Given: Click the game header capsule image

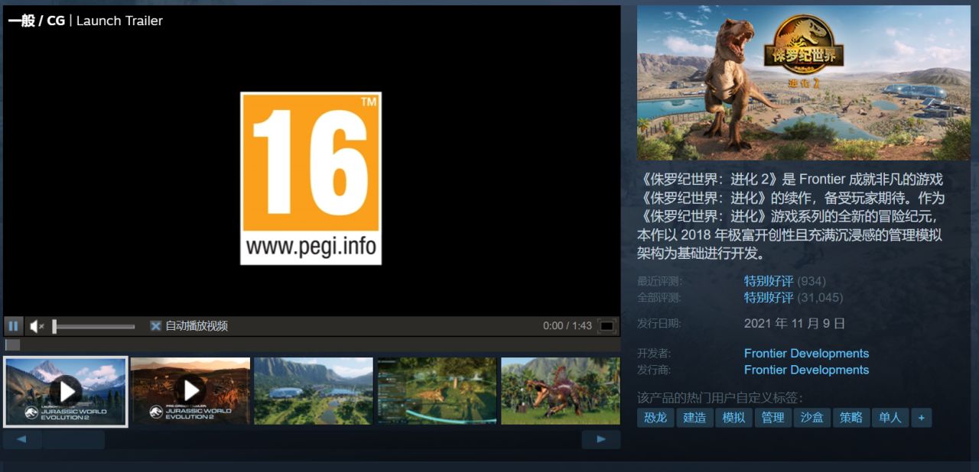Looking at the screenshot, I should coord(803,82).
